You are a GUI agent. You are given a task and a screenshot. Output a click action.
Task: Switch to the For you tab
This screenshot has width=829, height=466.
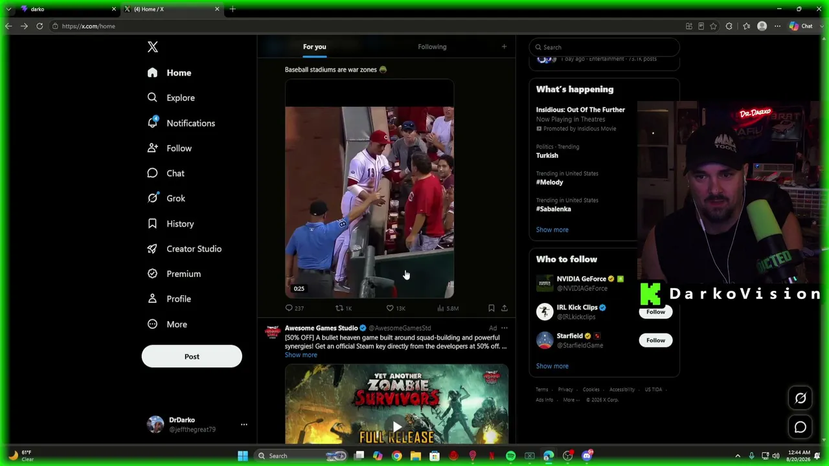click(x=315, y=47)
